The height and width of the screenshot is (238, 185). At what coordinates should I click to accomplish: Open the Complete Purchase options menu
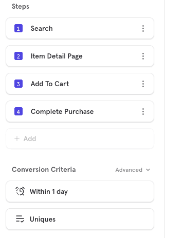(x=143, y=111)
